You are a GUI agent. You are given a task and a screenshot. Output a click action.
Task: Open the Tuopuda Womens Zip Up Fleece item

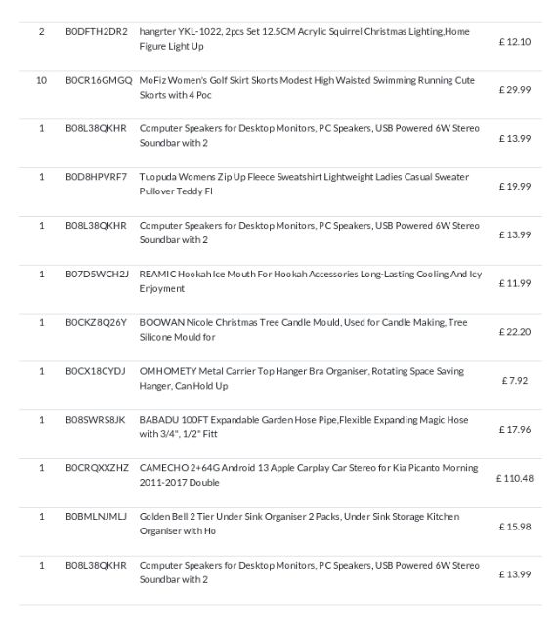pyautogui.click(x=304, y=184)
